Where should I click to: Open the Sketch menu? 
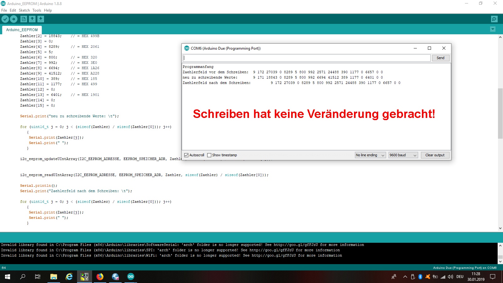point(24,10)
